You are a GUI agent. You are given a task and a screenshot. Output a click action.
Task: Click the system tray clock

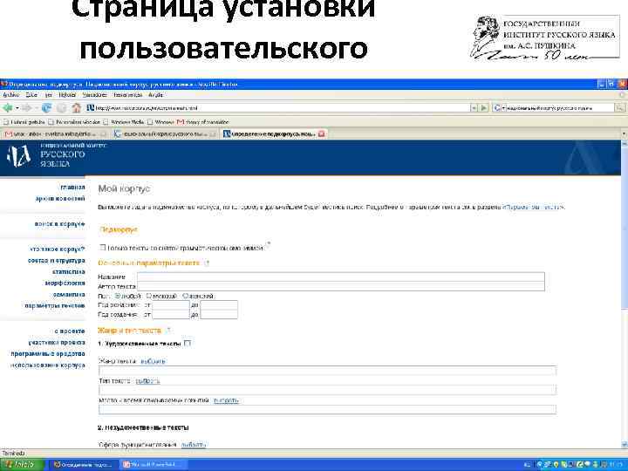coord(614,465)
